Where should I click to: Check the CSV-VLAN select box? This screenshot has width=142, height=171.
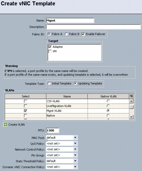(25, 101)
